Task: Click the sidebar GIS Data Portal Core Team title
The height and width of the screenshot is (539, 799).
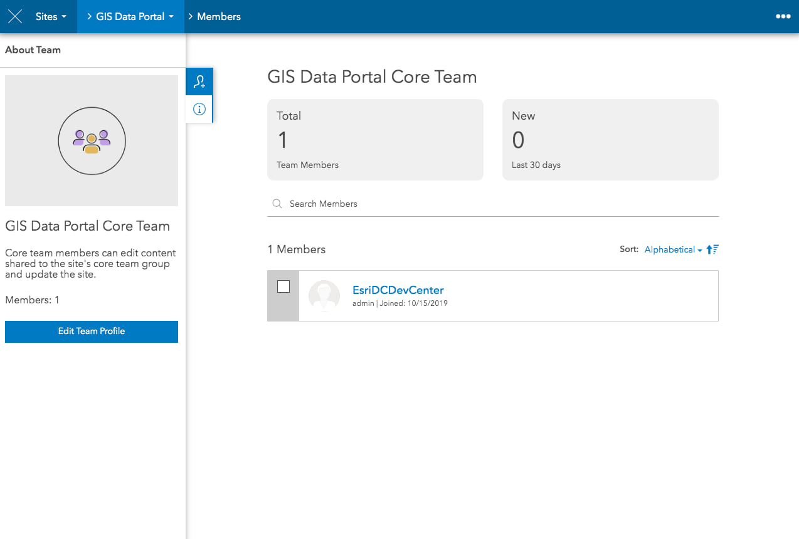Action: pyautogui.click(x=87, y=226)
